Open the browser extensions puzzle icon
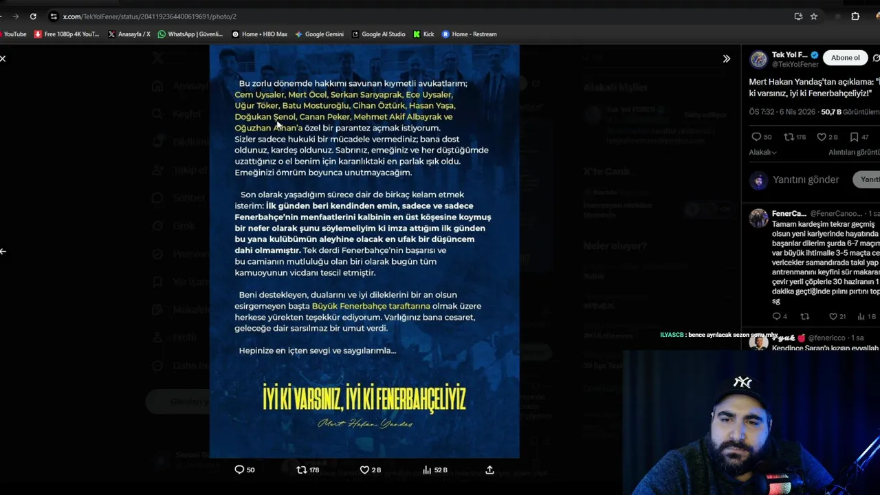880x495 pixels. point(855,16)
